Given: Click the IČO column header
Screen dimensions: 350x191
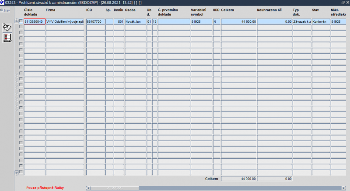Looking at the screenshot, I should pyautogui.click(x=89, y=10).
